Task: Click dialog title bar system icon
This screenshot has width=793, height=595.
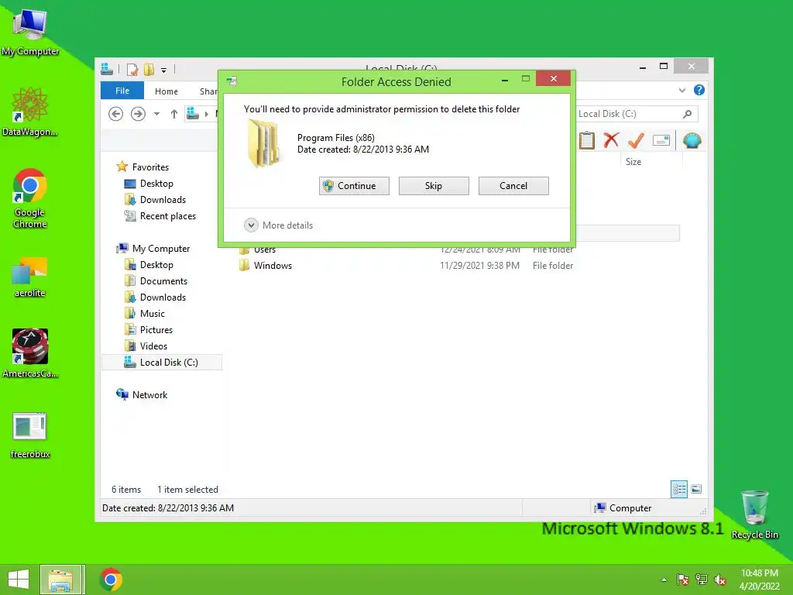Action: pos(232,81)
